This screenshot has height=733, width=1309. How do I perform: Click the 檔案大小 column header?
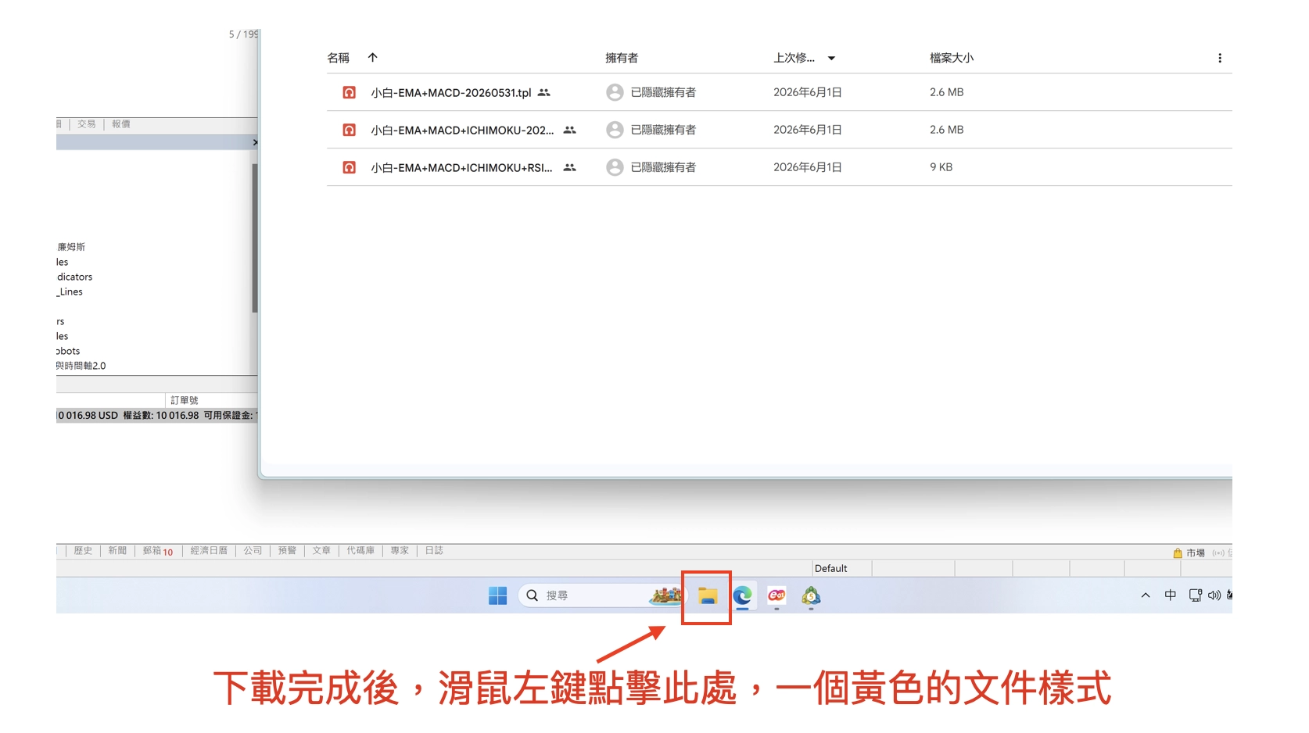point(952,58)
